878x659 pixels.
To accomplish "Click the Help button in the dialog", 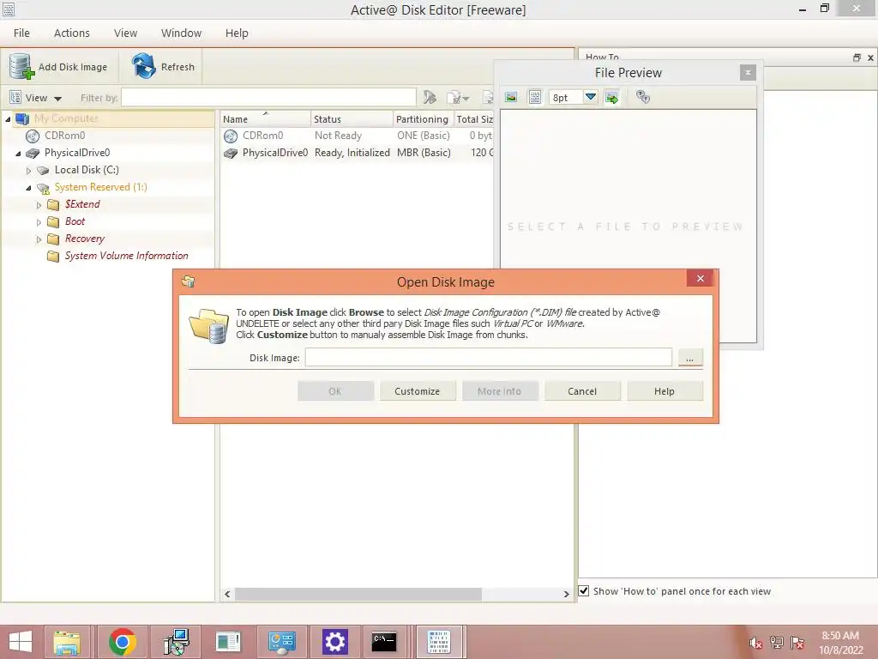I will [665, 391].
